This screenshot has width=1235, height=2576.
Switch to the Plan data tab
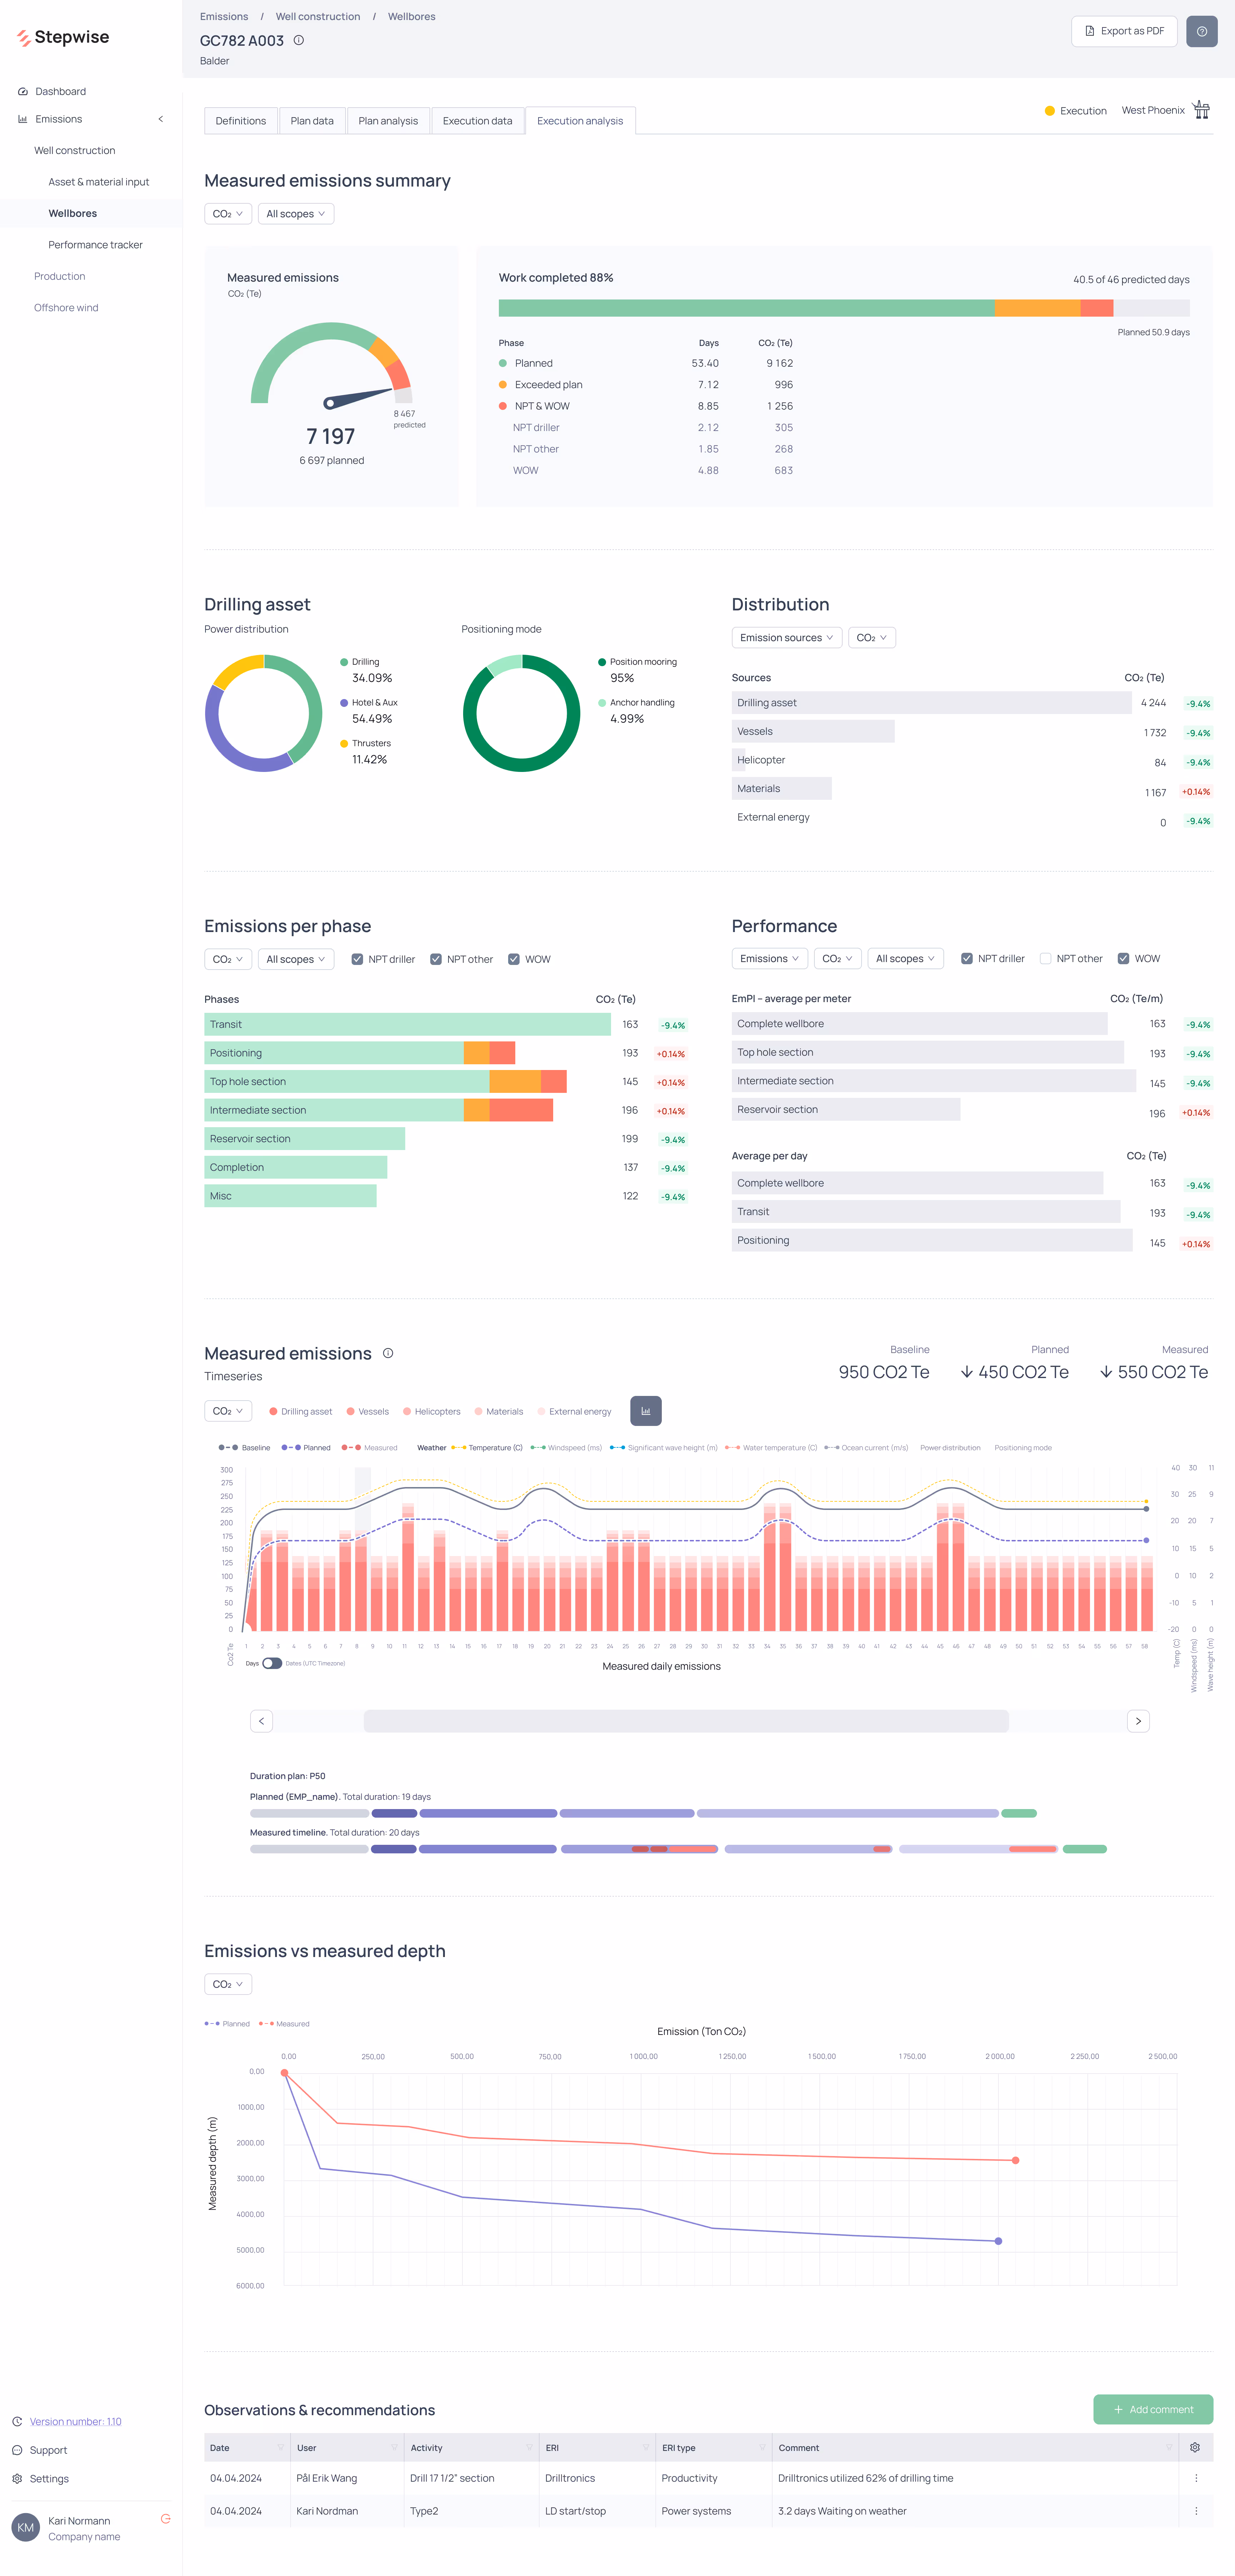coord(312,121)
